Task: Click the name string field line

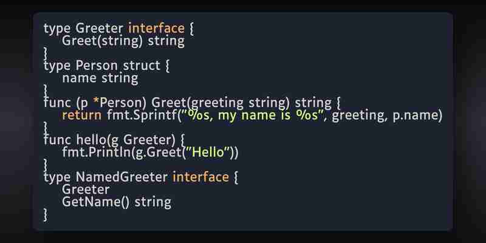Action: [x=100, y=78]
